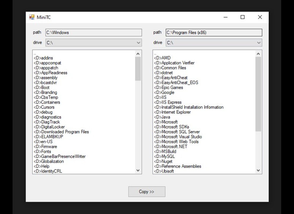This screenshot has width=294, height=214.
Task: Select <D>Help folder
Action: [42, 166]
